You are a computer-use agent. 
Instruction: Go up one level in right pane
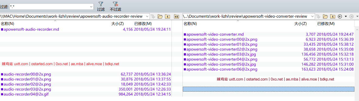click(x=332, y=16)
